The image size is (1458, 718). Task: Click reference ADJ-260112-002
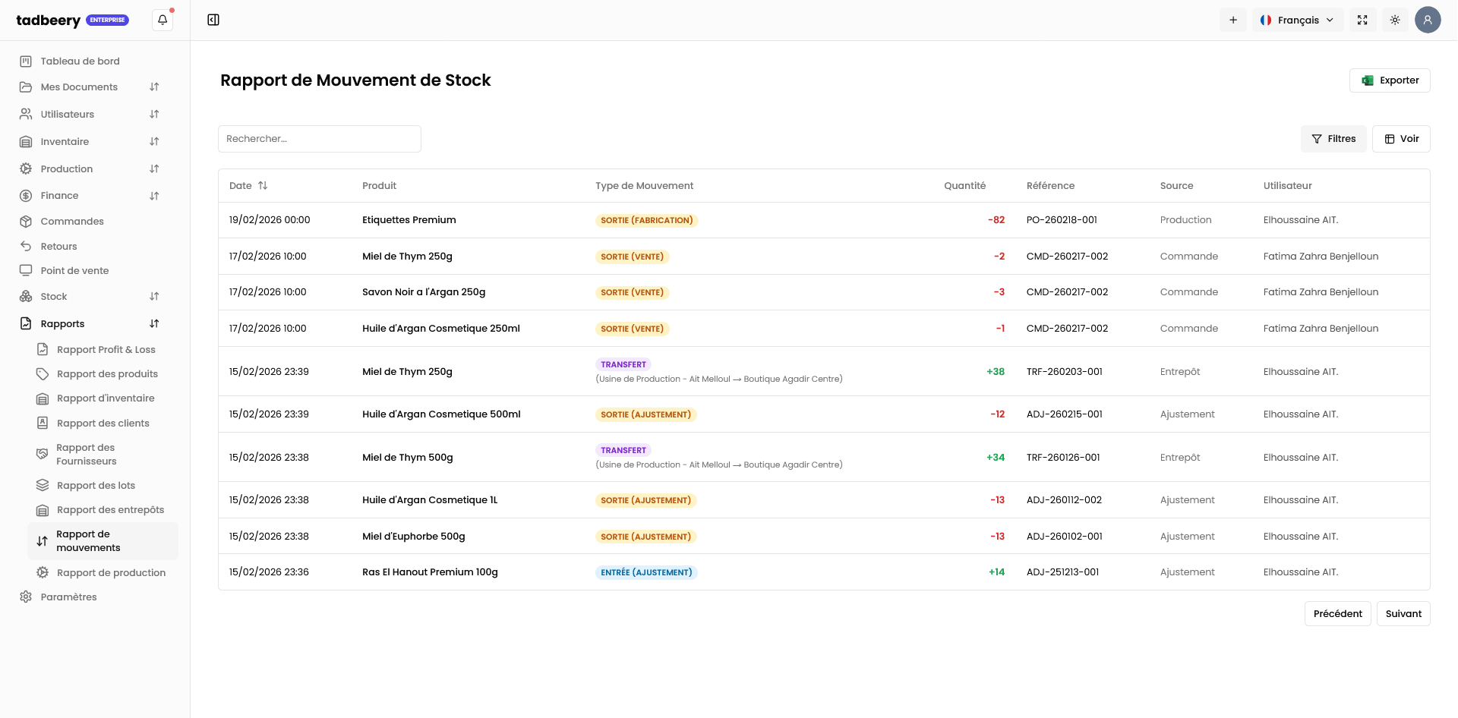(x=1064, y=500)
